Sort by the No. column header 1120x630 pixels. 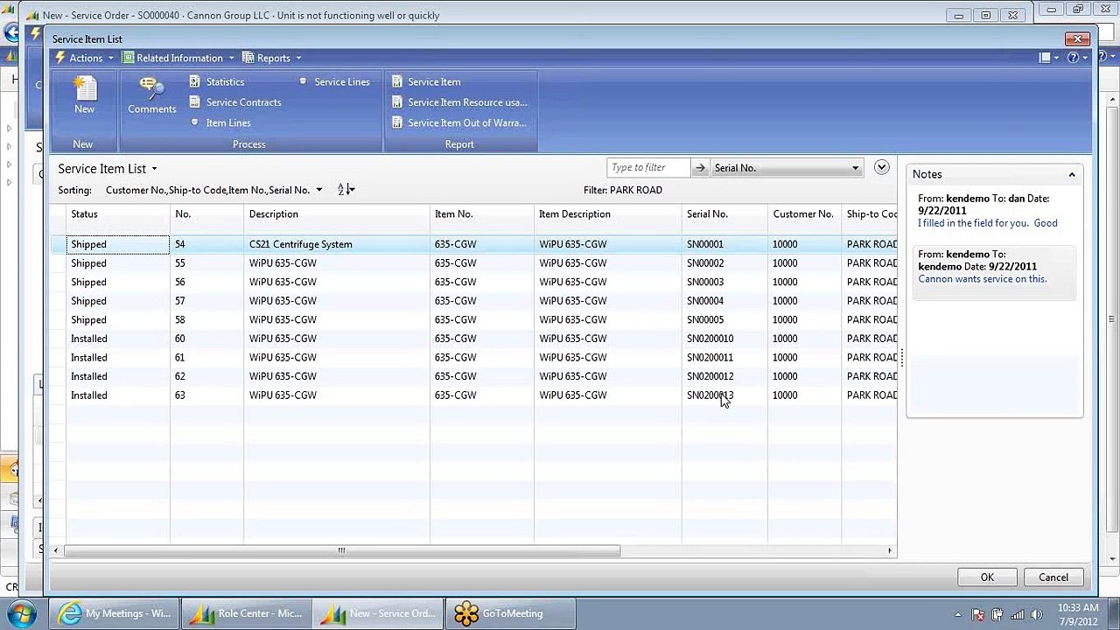(206, 214)
